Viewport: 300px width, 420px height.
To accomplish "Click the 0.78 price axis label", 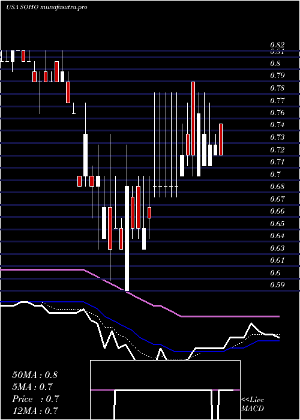I will (x=277, y=88).
